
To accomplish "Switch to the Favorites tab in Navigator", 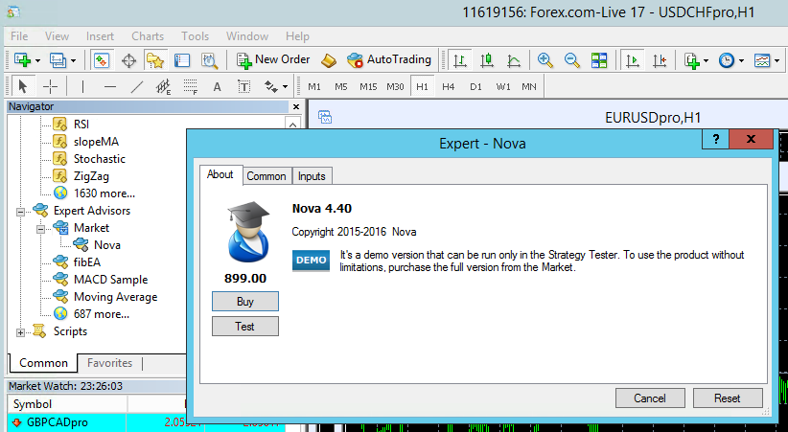I will (109, 363).
